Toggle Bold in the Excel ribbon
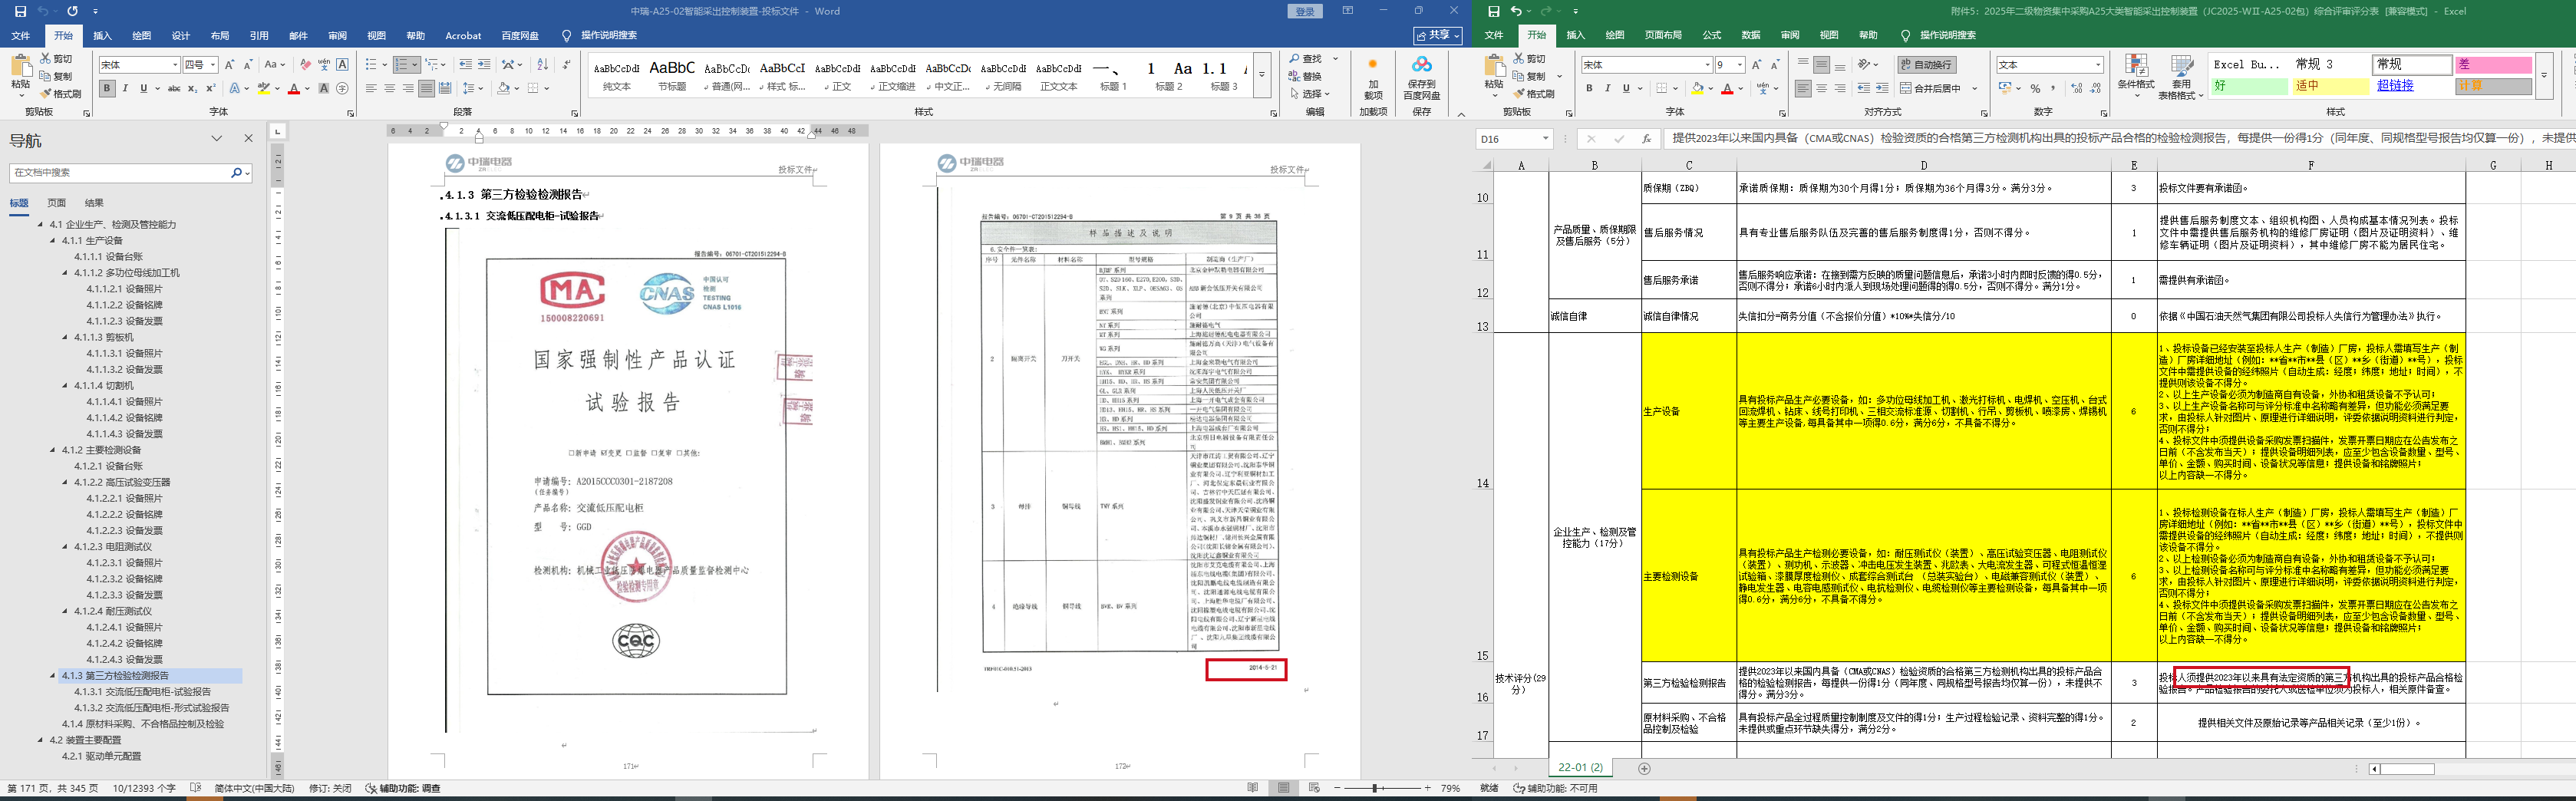This screenshot has height=801, width=2576. [1589, 89]
